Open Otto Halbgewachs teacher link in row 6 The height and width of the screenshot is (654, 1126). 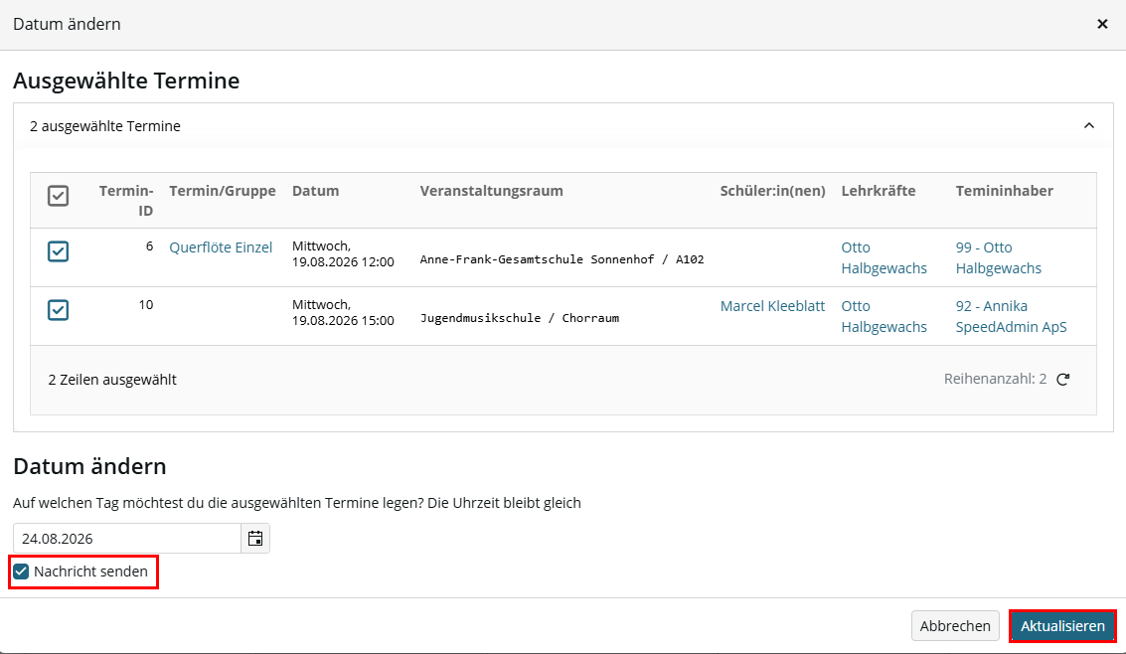click(x=884, y=257)
